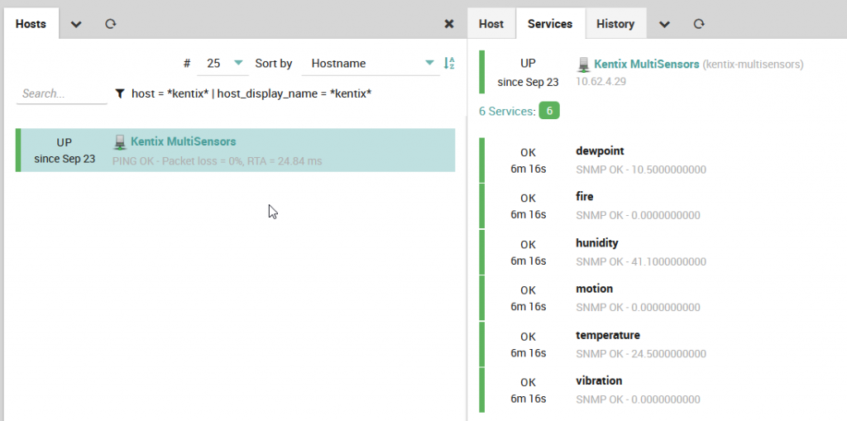Open the motion service
The image size is (847, 421).
point(594,289)
